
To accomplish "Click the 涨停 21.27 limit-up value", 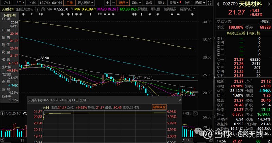I will (239, 110).
